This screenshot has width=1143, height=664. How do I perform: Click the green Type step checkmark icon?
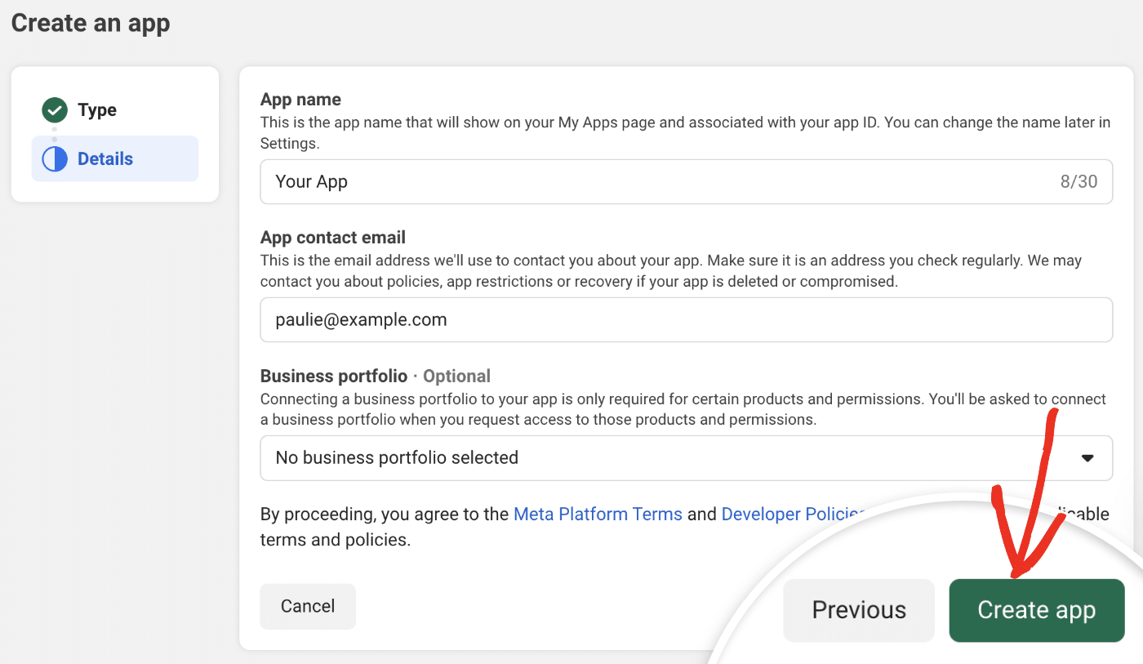point(54,109)
